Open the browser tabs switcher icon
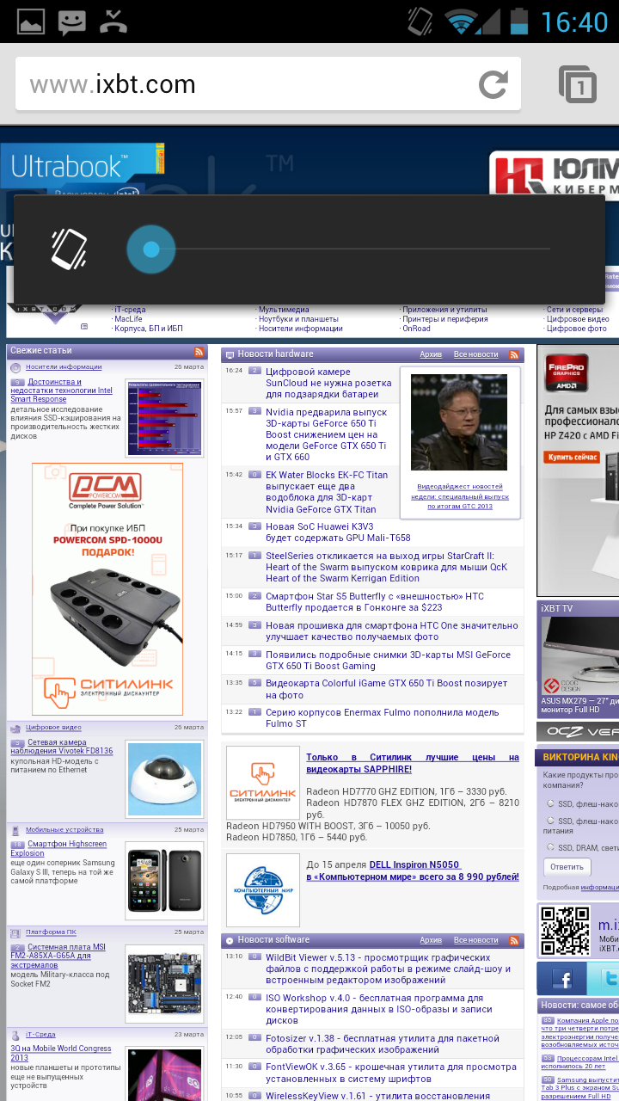 coord(578,84)
